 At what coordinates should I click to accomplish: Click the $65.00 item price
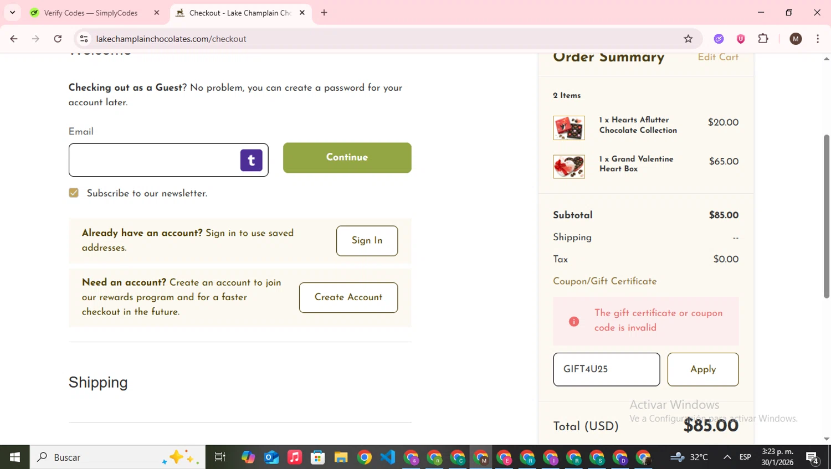[724, 162]
